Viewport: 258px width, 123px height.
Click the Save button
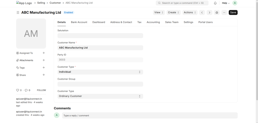(x=233, y=12)
